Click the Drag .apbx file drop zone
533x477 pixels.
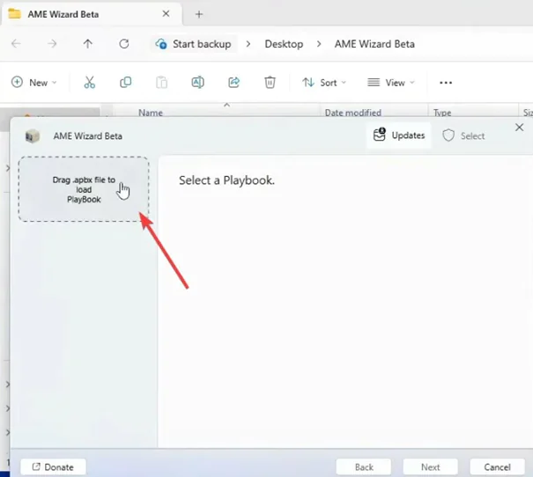[84, 189]
